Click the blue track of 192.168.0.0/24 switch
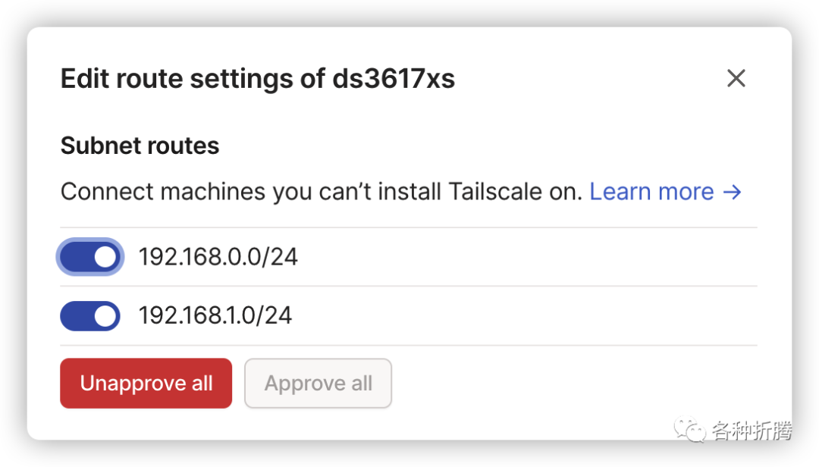819x467 pixels. point(77,257)
